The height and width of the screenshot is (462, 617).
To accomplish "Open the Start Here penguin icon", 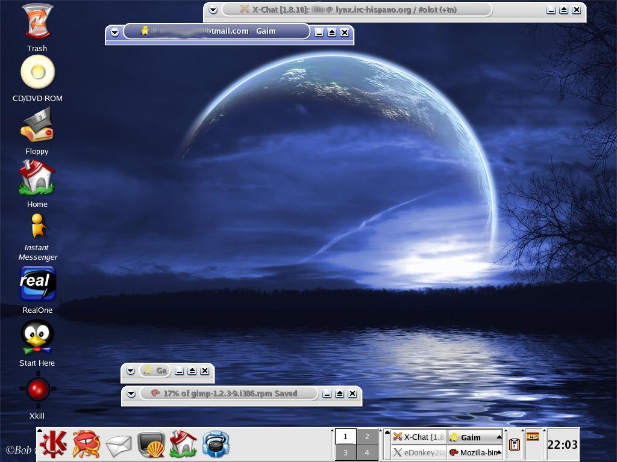I will click(x=37, y=337).
